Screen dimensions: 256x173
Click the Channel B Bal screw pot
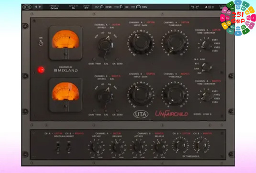pos(106,111)
